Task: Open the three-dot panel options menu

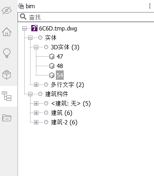Action: tap(150, 6)
